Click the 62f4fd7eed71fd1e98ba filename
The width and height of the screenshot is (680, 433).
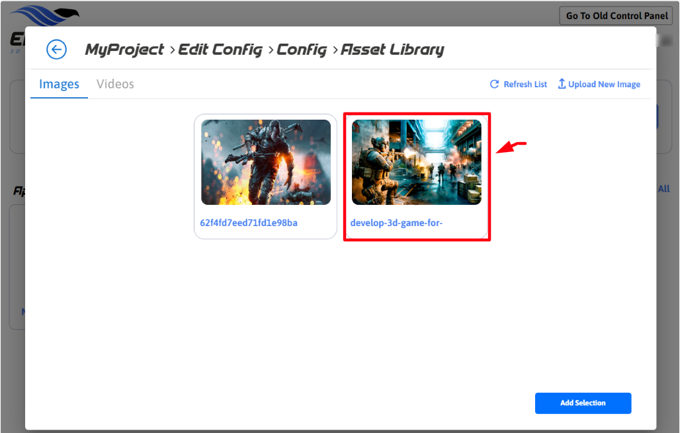pos(249,223)
